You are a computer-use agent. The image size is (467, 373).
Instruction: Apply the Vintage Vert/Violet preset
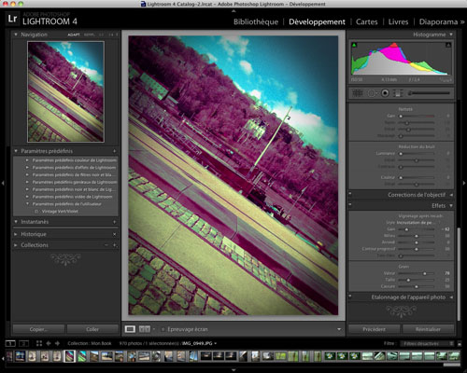60,212
